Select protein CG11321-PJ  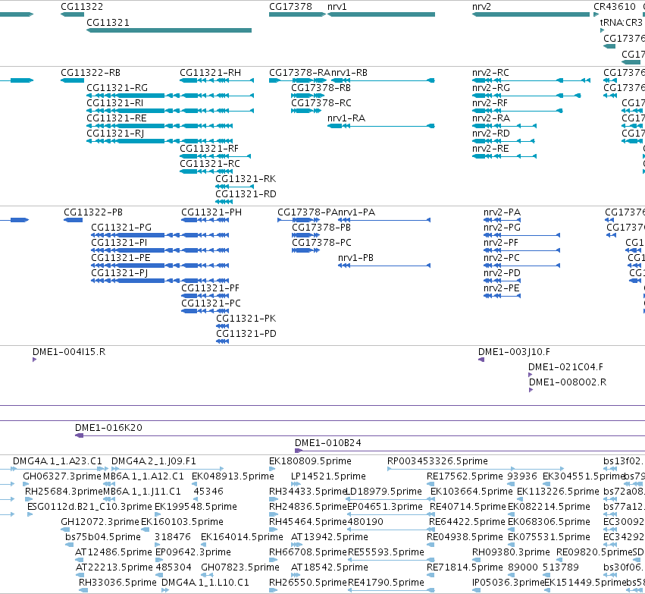(160, 281)
